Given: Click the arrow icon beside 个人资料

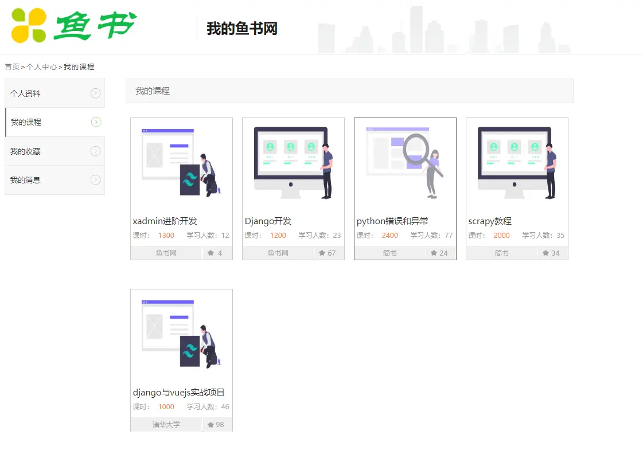Looking at the screenshot, I should [x=96, y=93].
